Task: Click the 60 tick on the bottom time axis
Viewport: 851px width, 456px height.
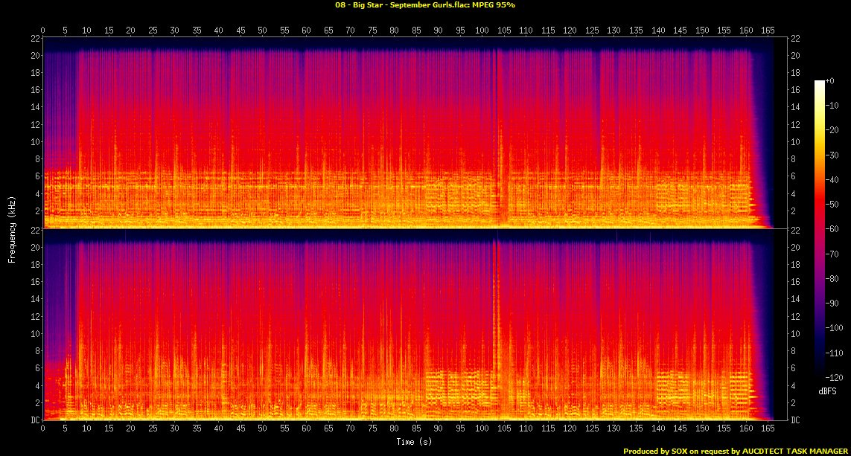Action: coord(306,429)
